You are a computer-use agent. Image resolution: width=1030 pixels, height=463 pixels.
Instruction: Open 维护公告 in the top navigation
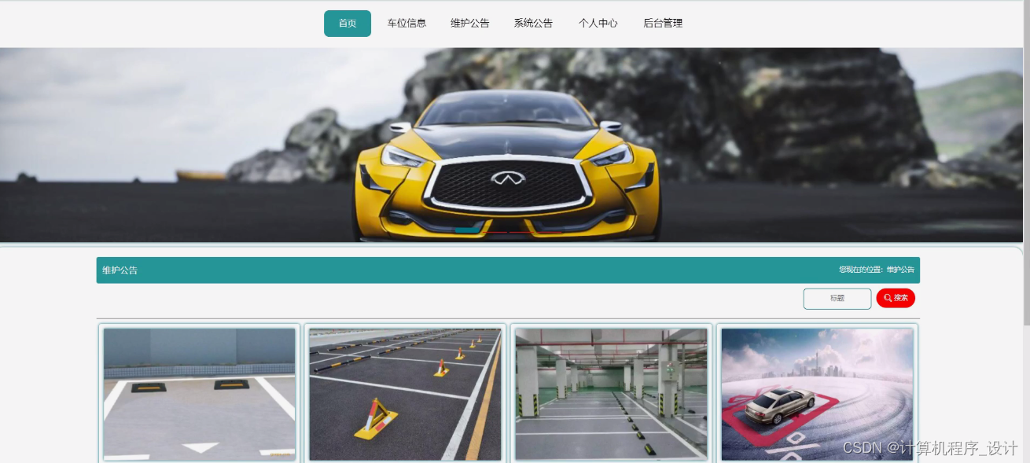(470, 24)
